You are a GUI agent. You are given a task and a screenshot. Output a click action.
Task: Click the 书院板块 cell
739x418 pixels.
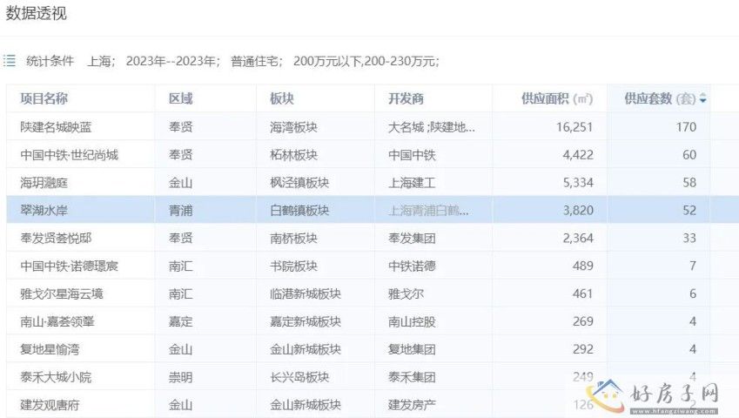coord(293,266)
